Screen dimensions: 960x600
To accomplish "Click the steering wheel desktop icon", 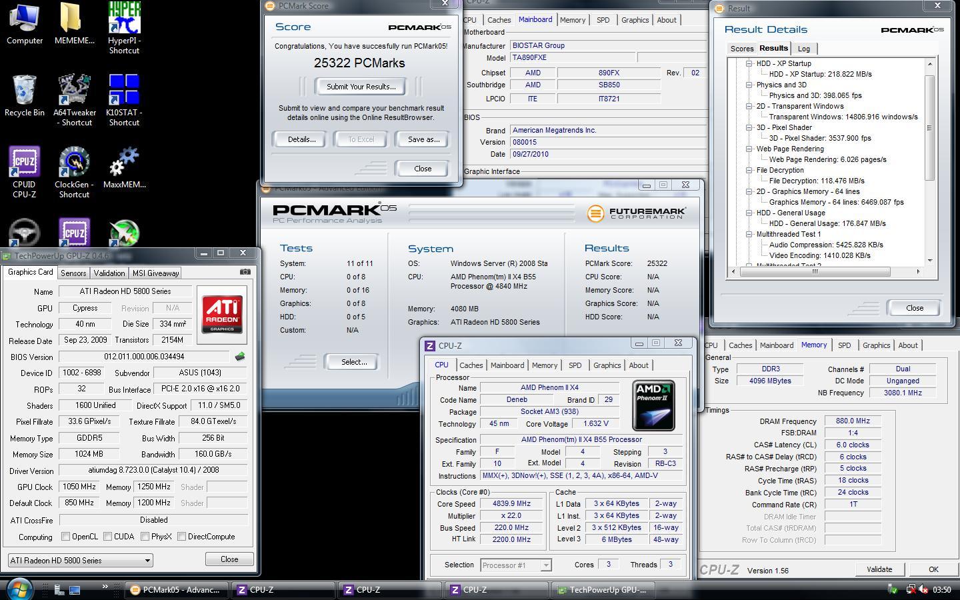I will (x=25, y=233).
